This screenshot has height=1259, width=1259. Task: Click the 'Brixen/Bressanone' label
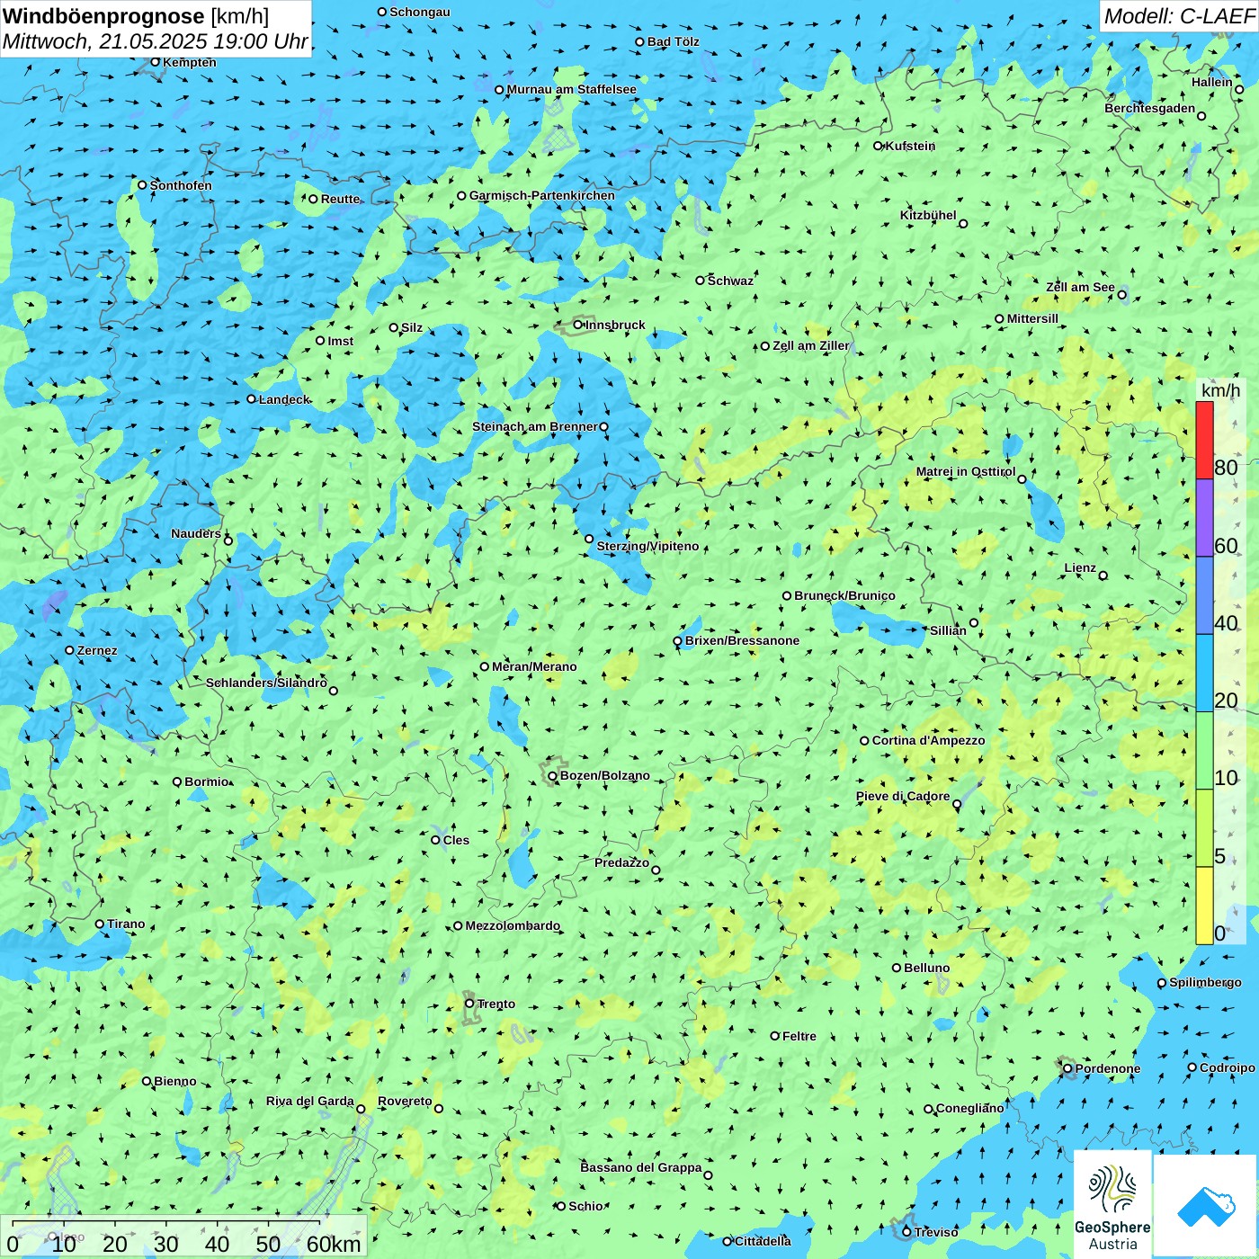point(742,640)
